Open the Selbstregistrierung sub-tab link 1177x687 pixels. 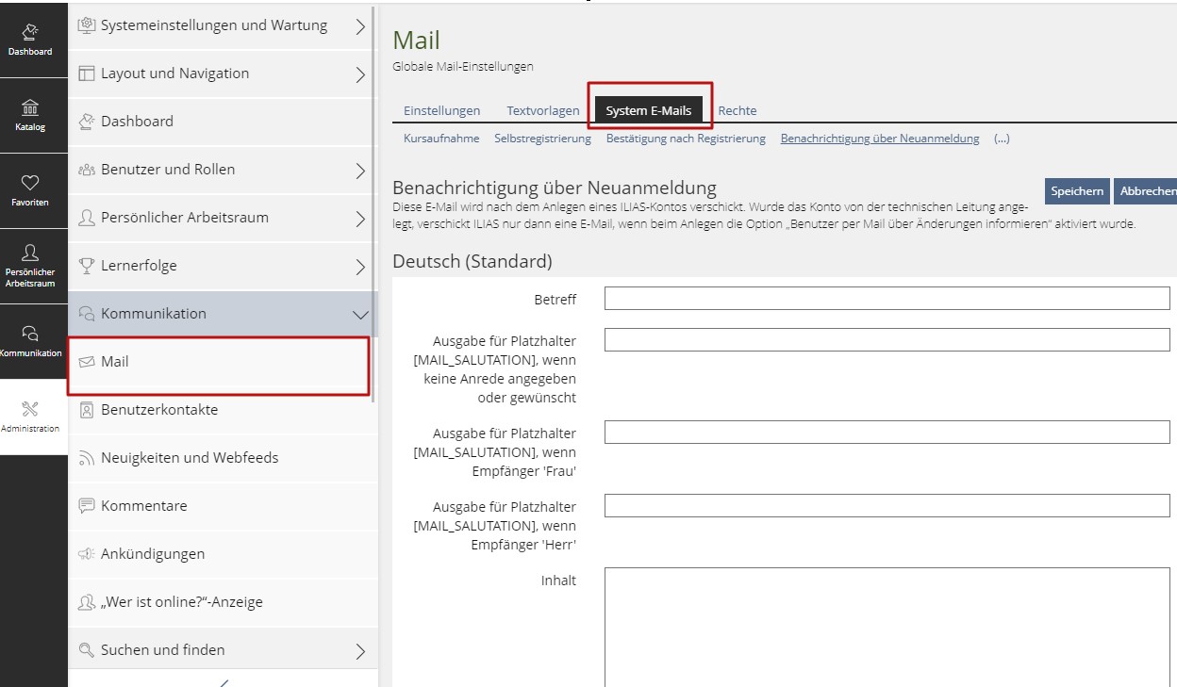[542, 139]
